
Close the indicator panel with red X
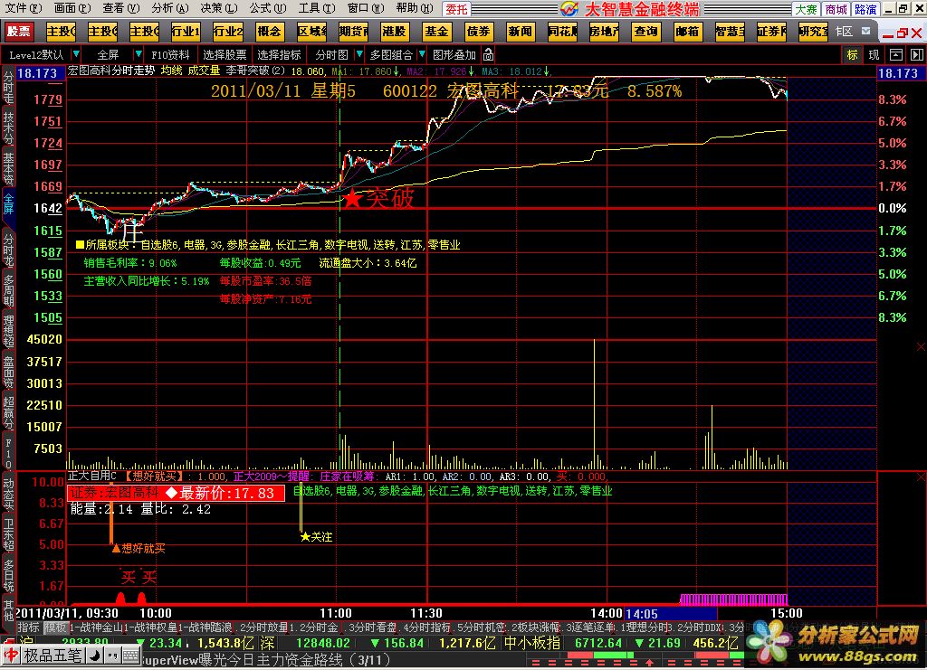click(x=921, y=477)
